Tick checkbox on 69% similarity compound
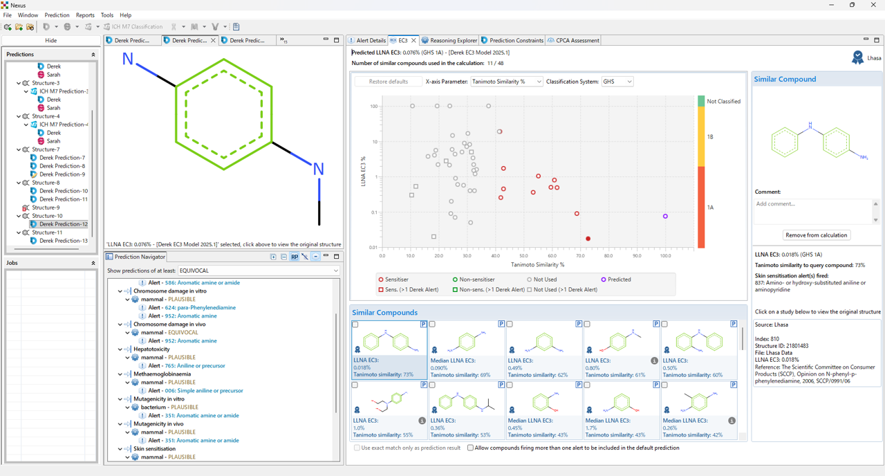The width and height of the screenshot is (885, 476). click(x=432, y=324)
